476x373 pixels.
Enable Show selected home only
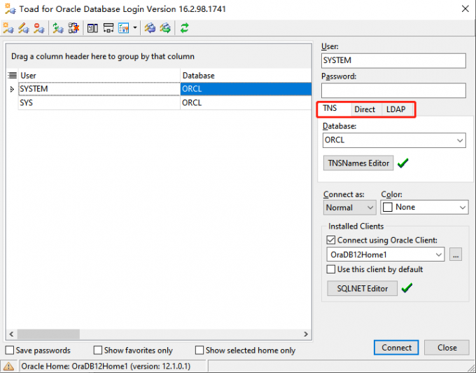click(x=199, y=350)
